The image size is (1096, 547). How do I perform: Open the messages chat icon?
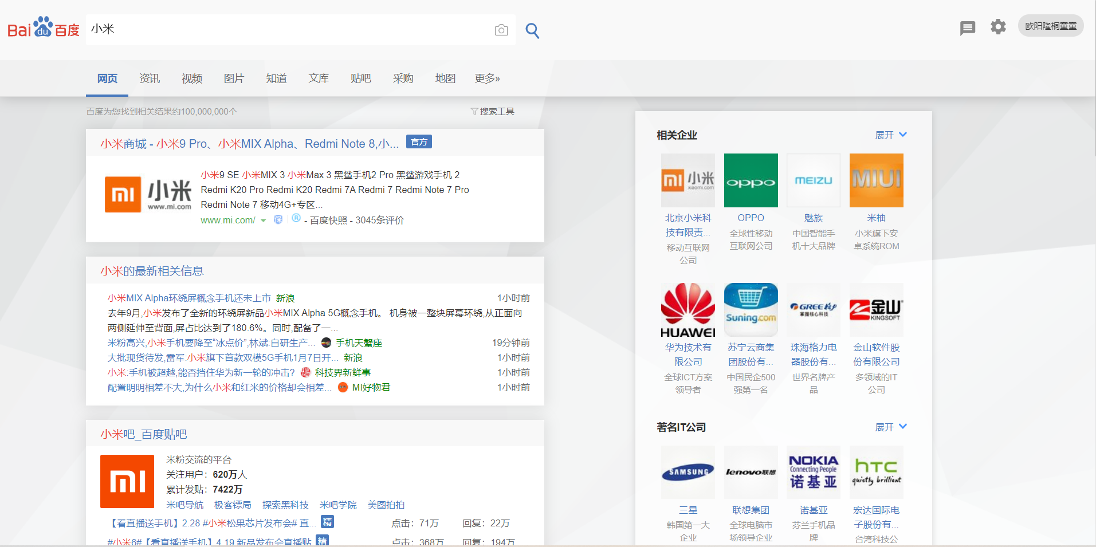click(x=968, y=27)
